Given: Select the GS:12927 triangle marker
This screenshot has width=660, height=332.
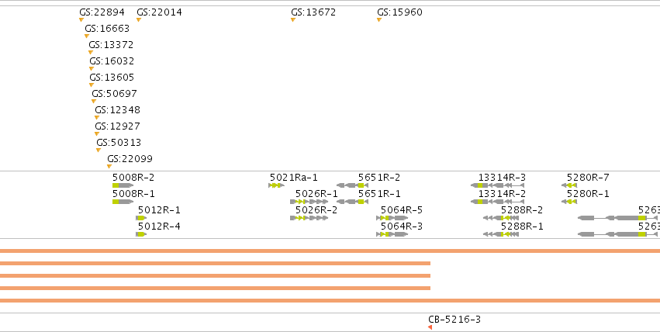Looking at the screenshot, I should 97,134.
